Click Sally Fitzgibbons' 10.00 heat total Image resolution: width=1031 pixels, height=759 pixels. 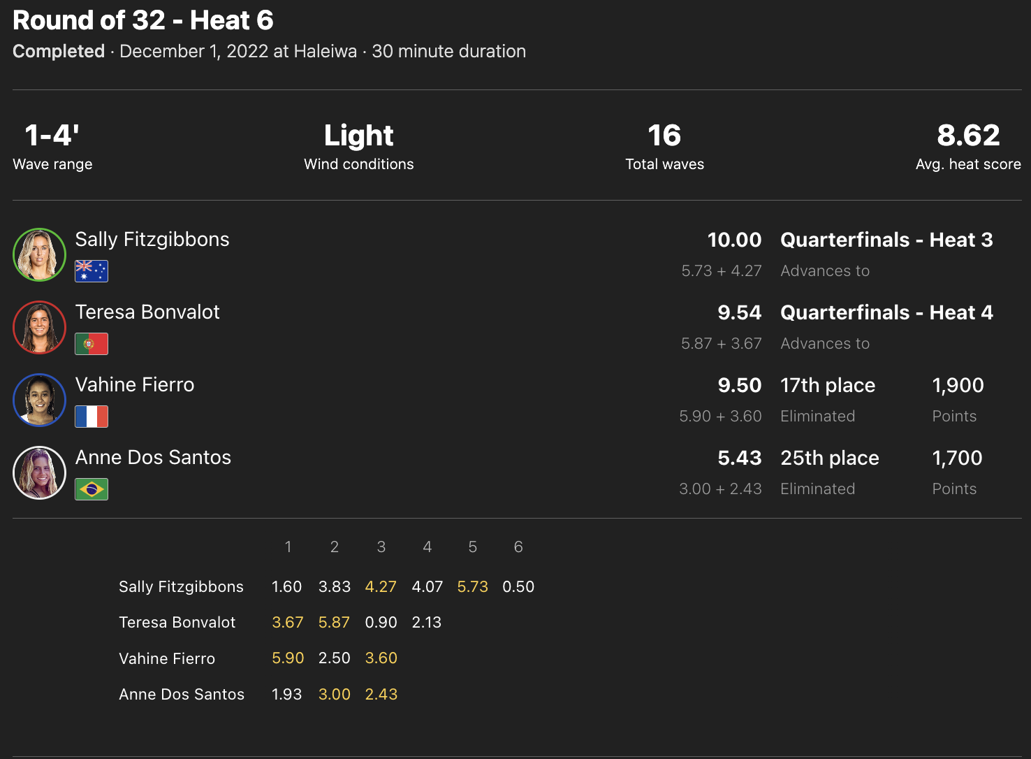coord(734,240)
